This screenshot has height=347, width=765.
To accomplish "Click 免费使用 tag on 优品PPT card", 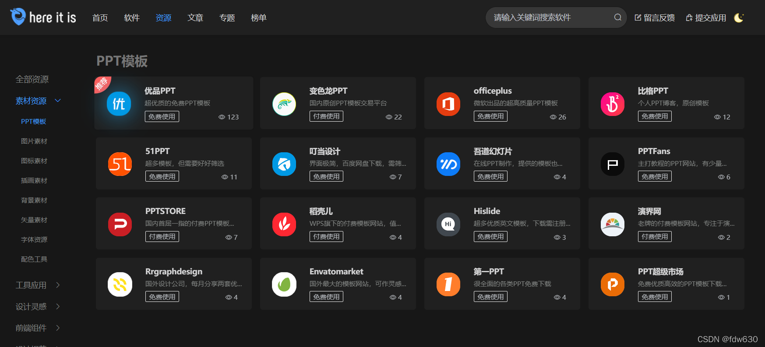I will pos(162,117).
